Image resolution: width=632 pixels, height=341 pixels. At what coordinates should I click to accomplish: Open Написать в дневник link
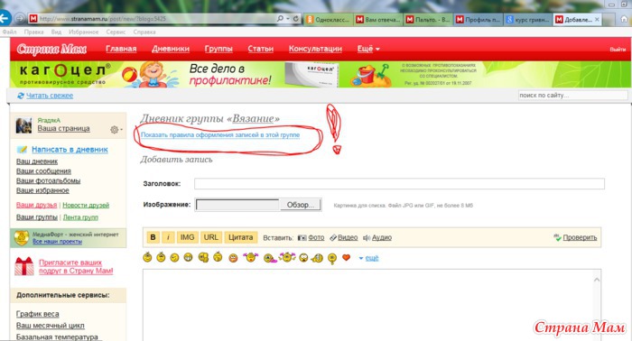point(70,150)
